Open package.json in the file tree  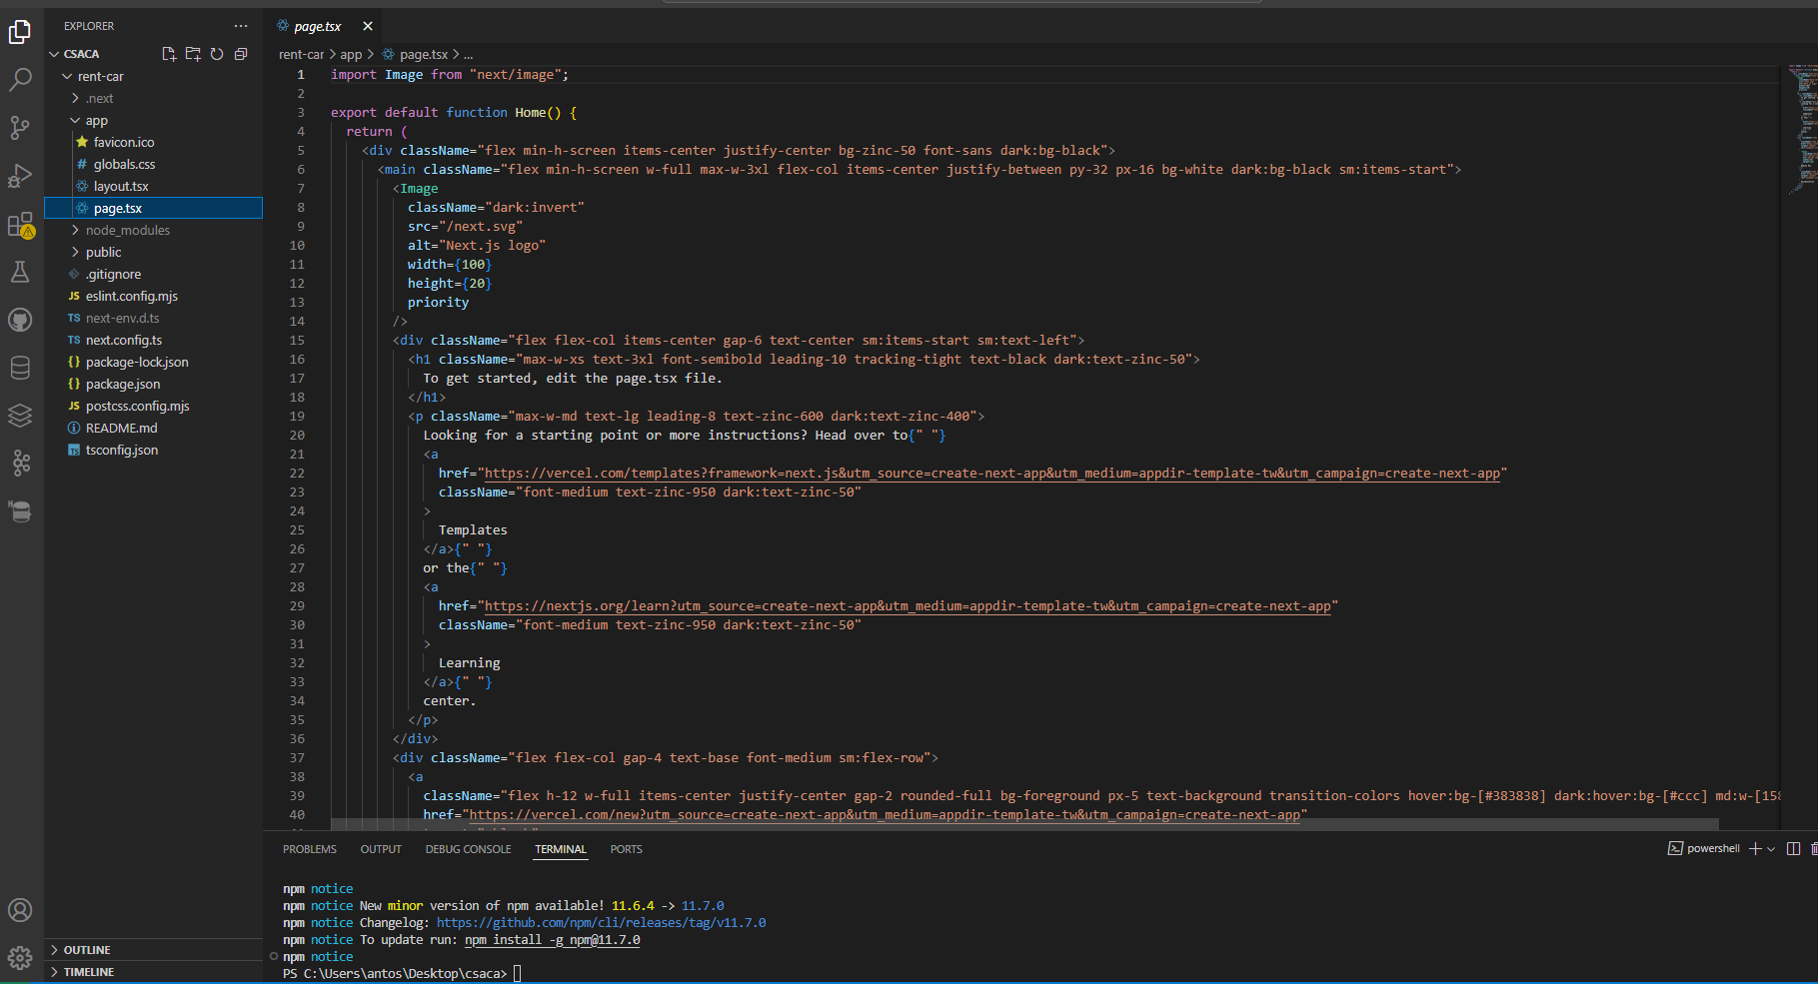[x=123, y=385]
